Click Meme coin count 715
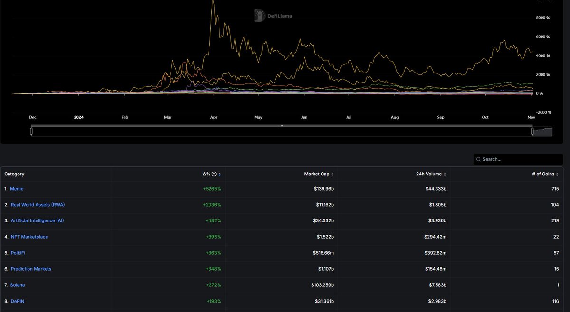The image size is (570, 312). tap(556, 189)
